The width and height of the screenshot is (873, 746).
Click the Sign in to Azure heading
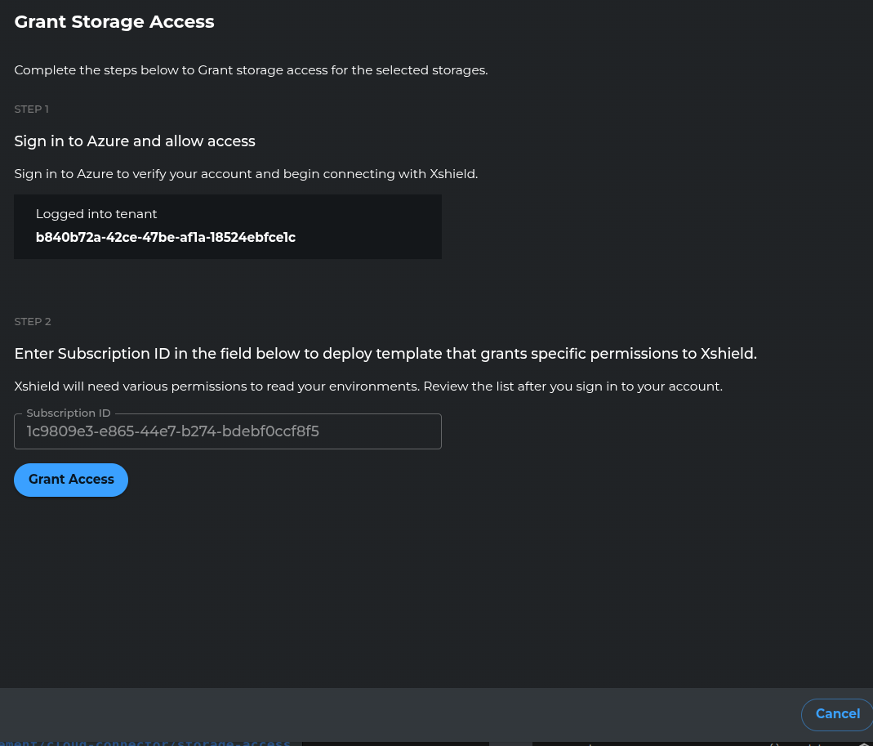[x=134, y=141]
